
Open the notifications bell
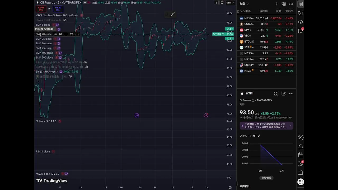pyautogui.click(x=301, y=173)
